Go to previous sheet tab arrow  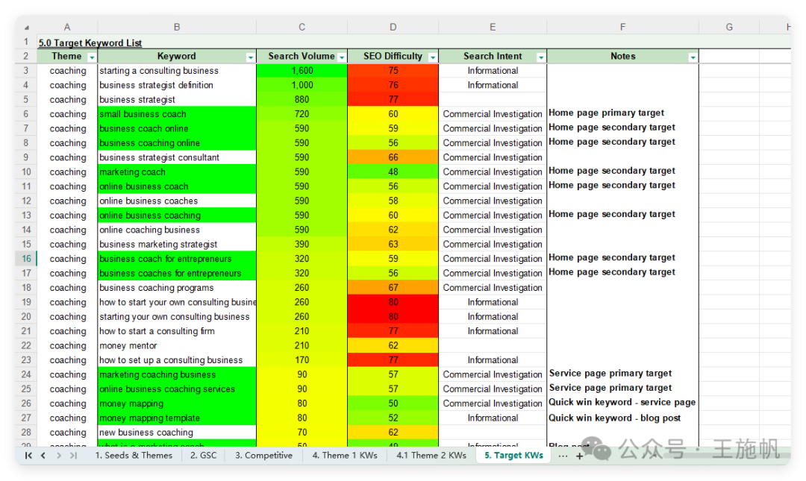(43, 456)
